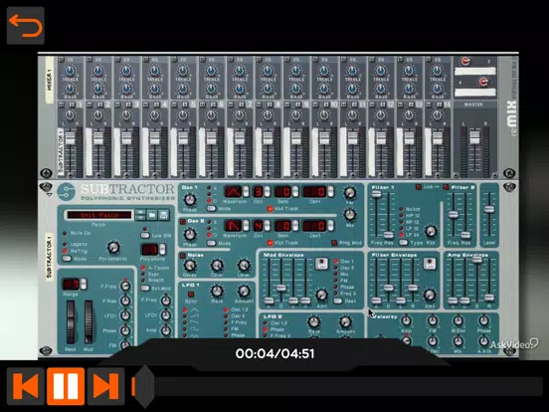This screenshot has height=412, width=549.
Task: Click the Noise Color knob
Action: [217, 266]
